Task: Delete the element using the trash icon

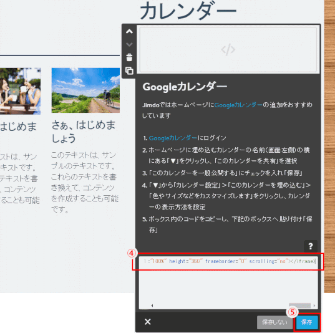Action: pyautogui.click(x=129, y=57)
